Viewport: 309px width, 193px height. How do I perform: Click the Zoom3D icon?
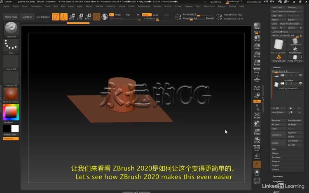click(257, 132)
